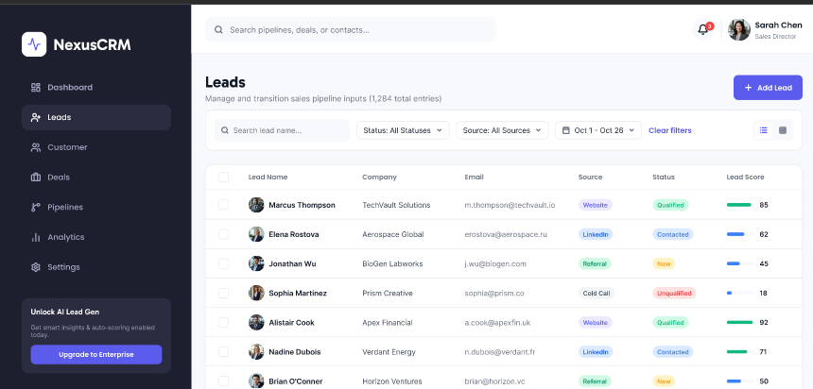
Task: Click Jonathan Wu's avatar
Action: tap(256, 263)
